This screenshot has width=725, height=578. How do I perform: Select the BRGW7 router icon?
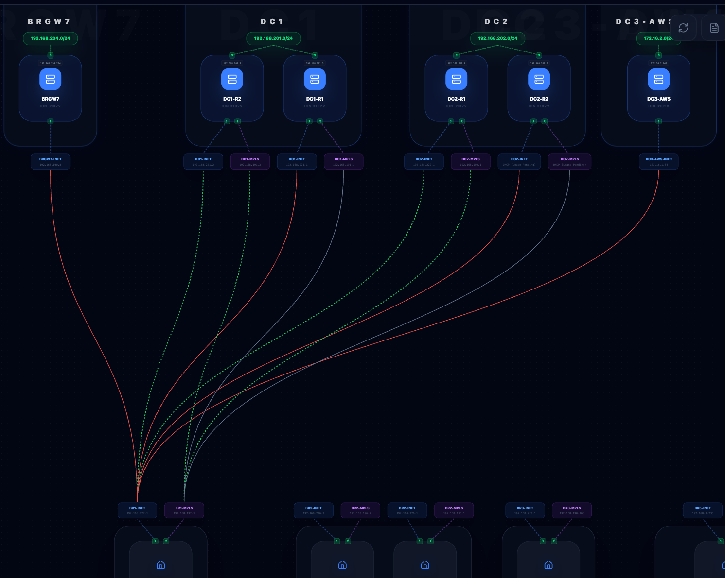coord(50,79)
